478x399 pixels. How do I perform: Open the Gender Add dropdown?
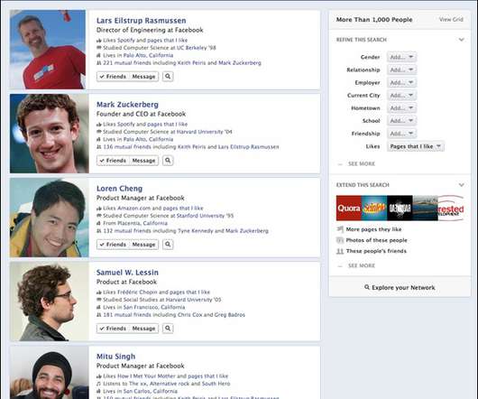[401, 57]
